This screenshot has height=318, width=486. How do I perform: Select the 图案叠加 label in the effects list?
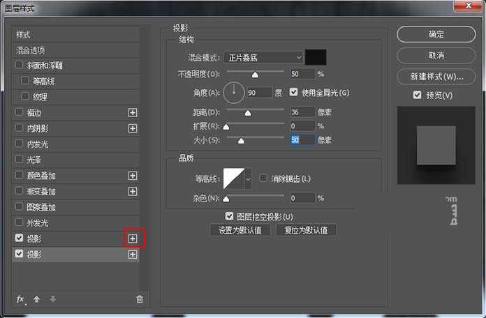(x=41, y=207)
